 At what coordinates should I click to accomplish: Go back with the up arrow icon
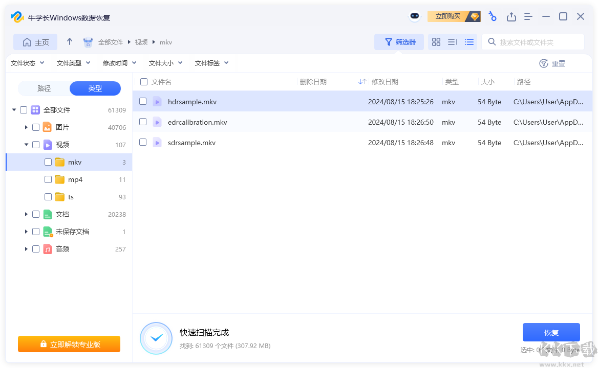pyautogui.click(x=69, y=42)
